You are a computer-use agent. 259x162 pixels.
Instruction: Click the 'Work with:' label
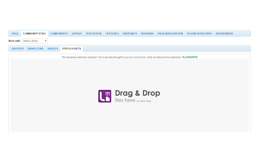coord(15,41)
